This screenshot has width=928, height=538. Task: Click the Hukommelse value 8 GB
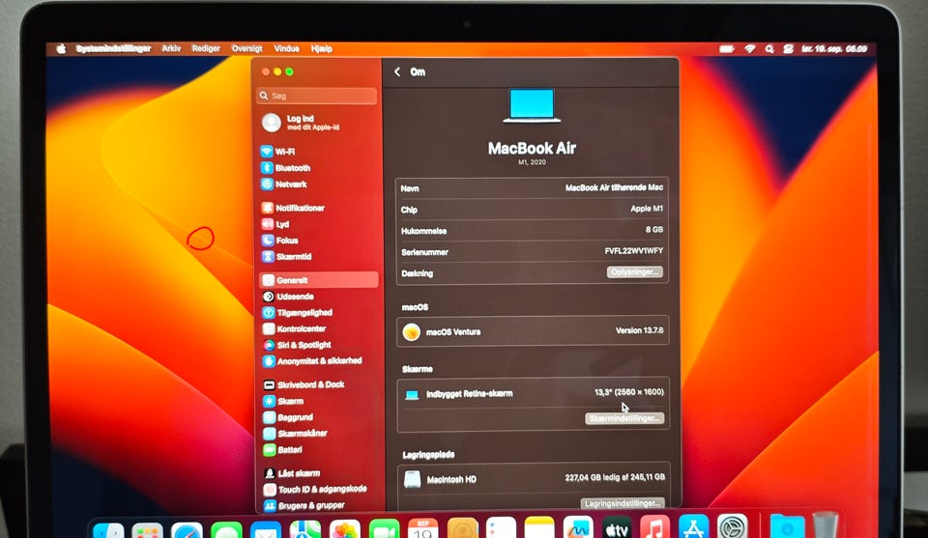[x=654, y=229]
